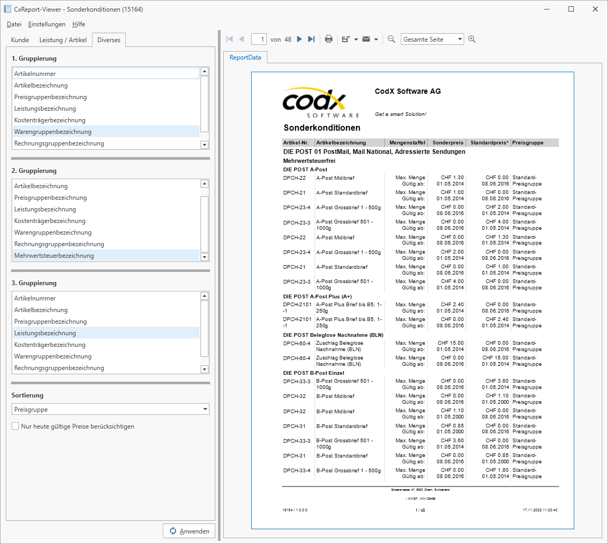Click the codX Software logo in report

(321, 102)
